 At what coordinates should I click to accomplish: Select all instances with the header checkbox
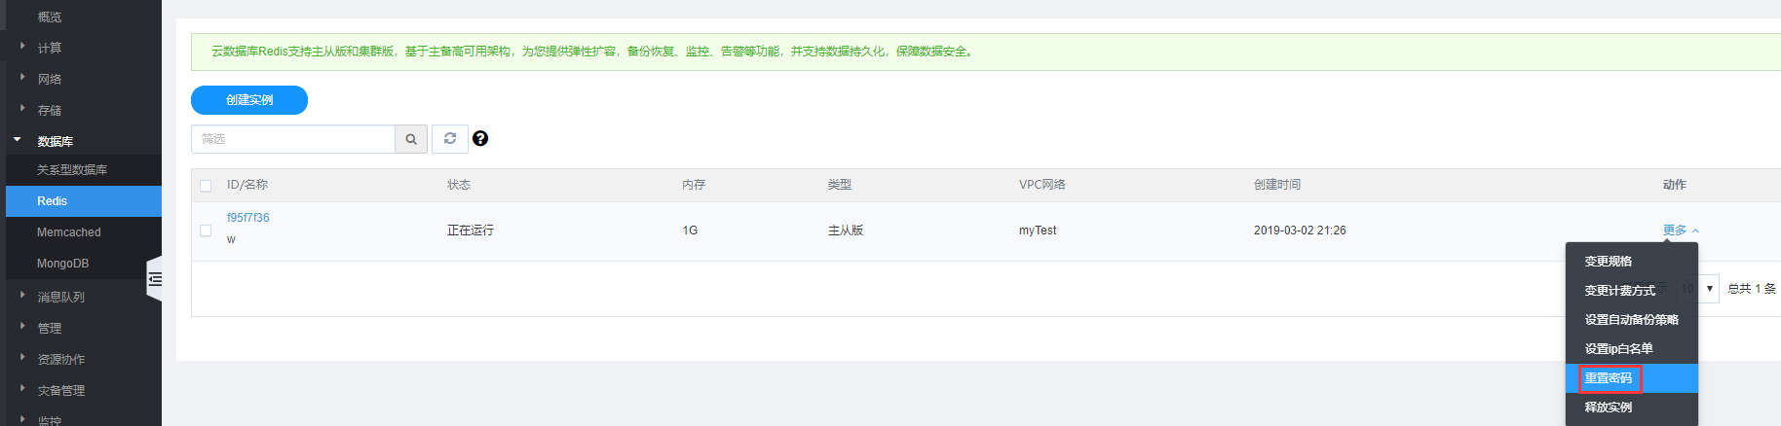point(206,186)
